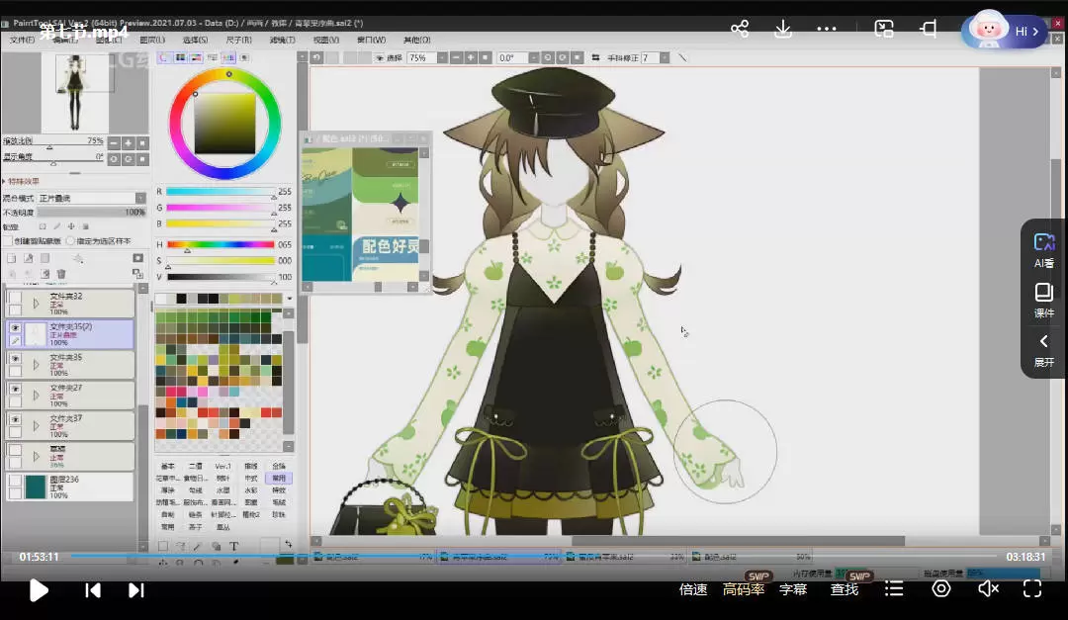Open the 图层(L) menu

(152, 41)
